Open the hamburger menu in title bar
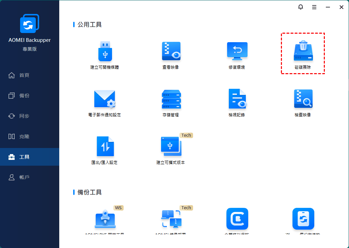 (314, 7)
